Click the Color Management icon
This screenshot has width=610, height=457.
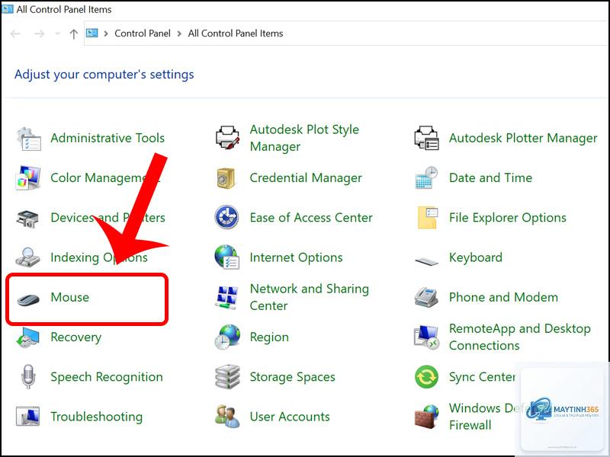coord(27,178)
